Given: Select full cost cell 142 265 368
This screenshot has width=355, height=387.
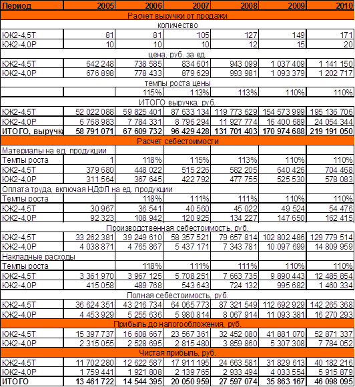Looking at the screenshot, I should [330, 305].
